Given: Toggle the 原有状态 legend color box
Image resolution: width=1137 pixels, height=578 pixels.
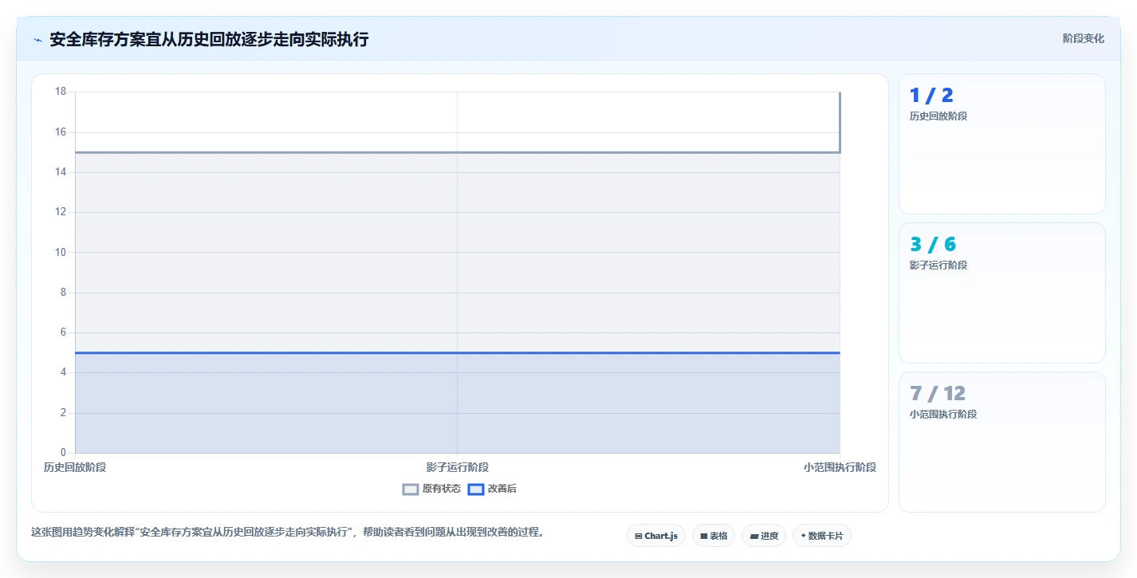Looking at the screenshot, I should [x=411, y=489].
